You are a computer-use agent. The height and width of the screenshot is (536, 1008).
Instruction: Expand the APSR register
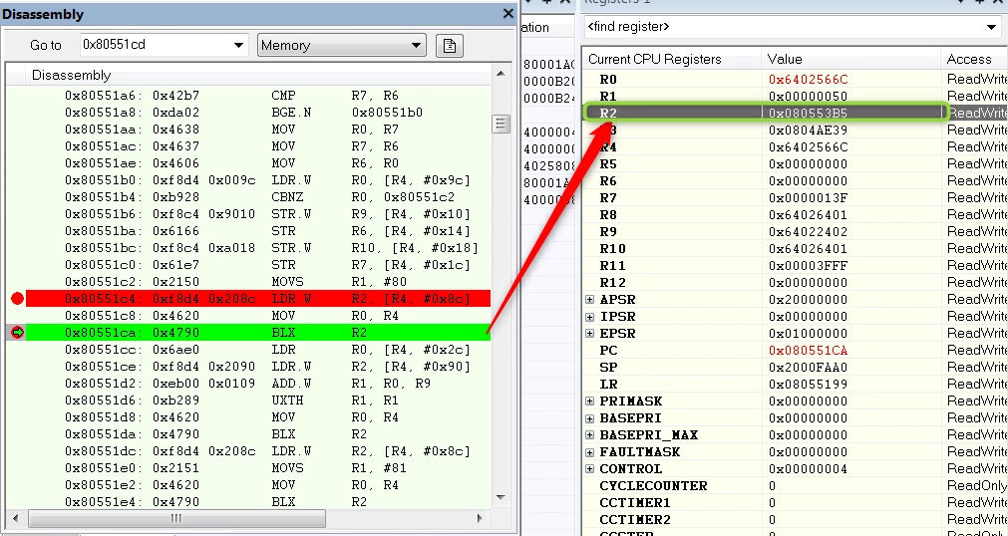(589, 300)
